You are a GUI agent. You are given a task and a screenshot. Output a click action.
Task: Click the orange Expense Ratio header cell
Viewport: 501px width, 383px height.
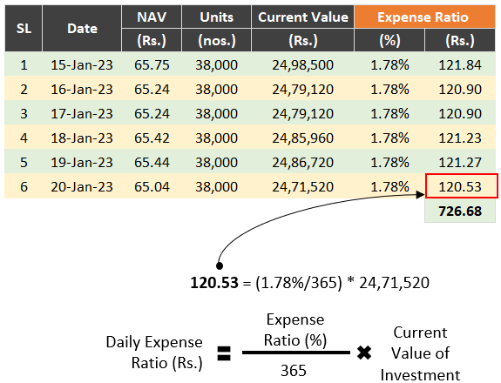tap(424, 17)
